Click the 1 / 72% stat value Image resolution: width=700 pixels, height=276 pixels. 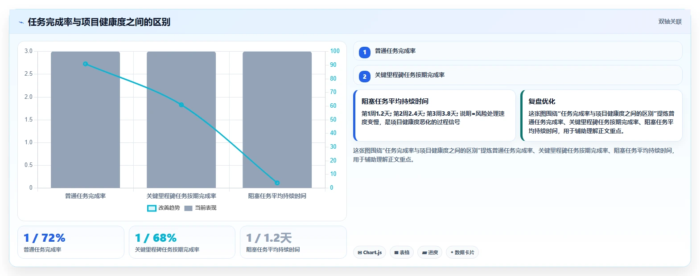[x=45, y=238]
